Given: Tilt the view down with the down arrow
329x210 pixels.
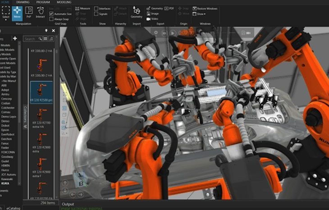Looking at the screenshot, I should tap(65, 191).
